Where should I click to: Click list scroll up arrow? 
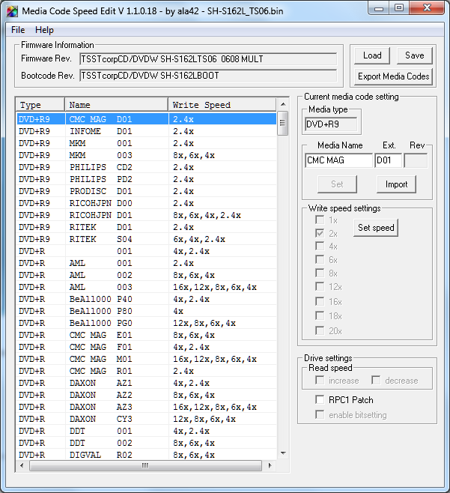click(x=283, y=104)
